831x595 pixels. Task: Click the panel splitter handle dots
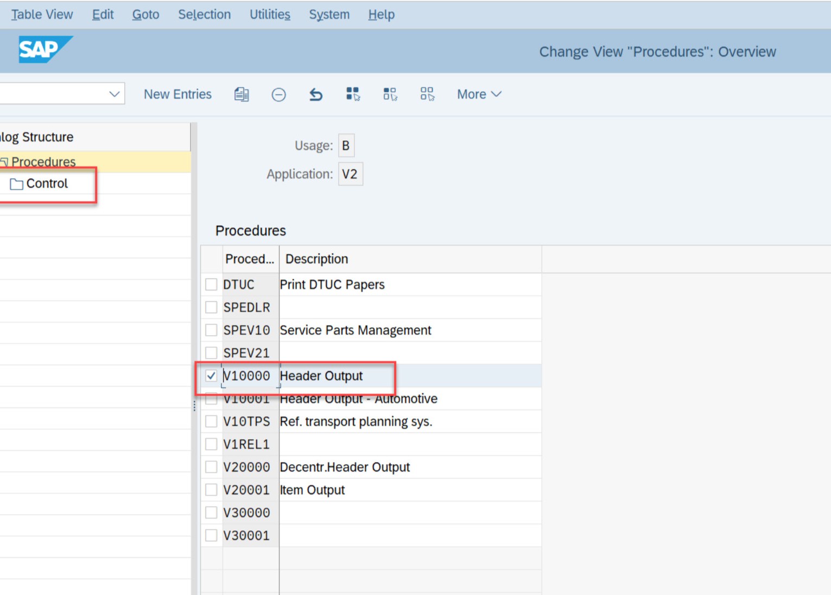point(194,406)
